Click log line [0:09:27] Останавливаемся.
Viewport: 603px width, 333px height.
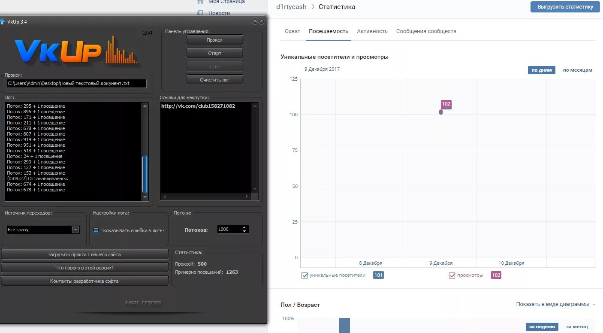[x=38, y=179]
